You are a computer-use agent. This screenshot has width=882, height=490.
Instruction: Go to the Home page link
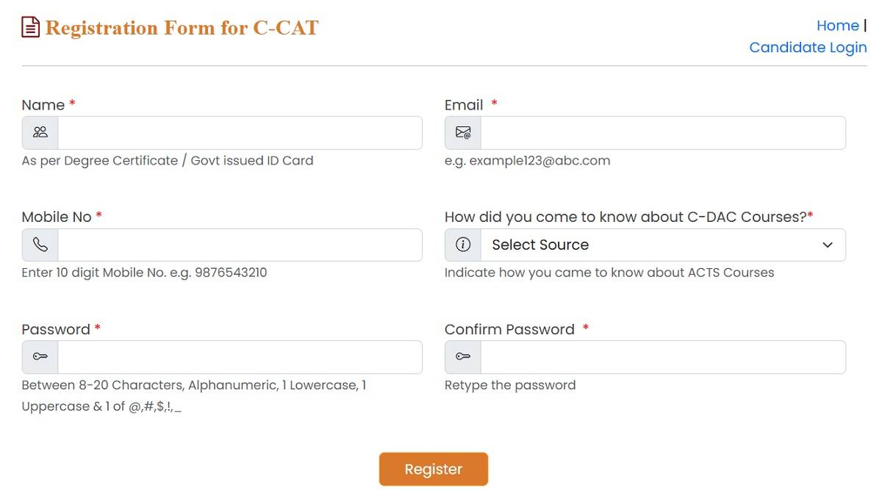click(837, 26)
